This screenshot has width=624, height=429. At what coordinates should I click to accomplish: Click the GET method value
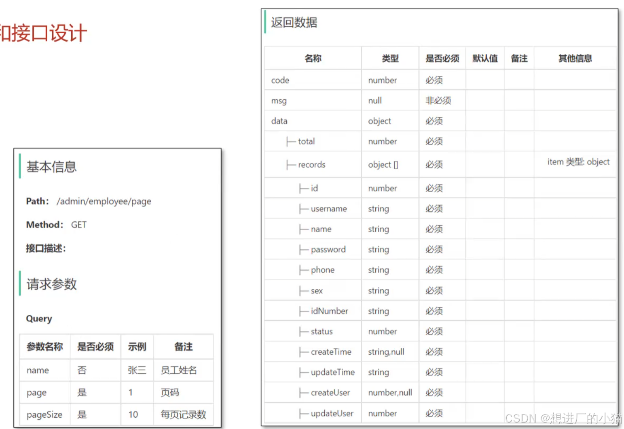pyautogui.click(x=79, y=225)
